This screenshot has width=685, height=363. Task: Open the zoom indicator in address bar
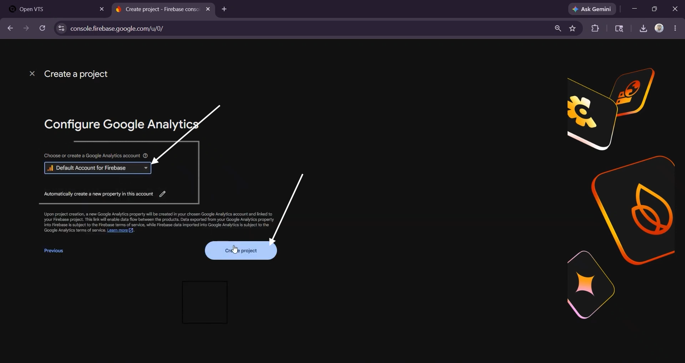(558, 29)
